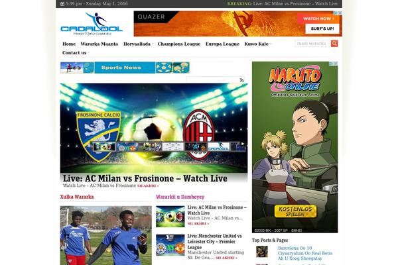
Task: Advance the slideshow with the play arrow
Action: click(243, 144)
